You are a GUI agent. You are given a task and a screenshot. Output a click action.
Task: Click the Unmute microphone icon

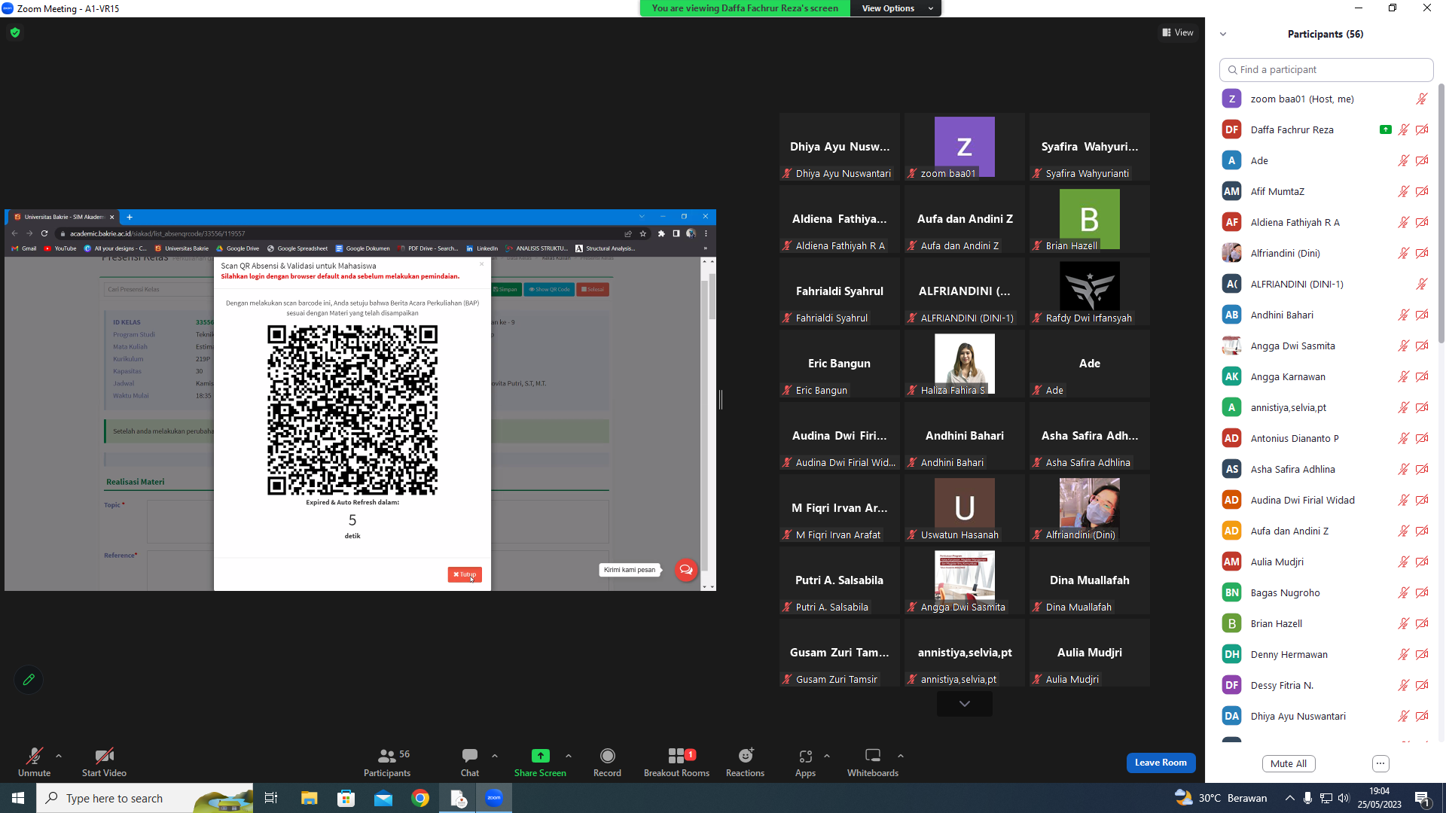tap(34, 756)
